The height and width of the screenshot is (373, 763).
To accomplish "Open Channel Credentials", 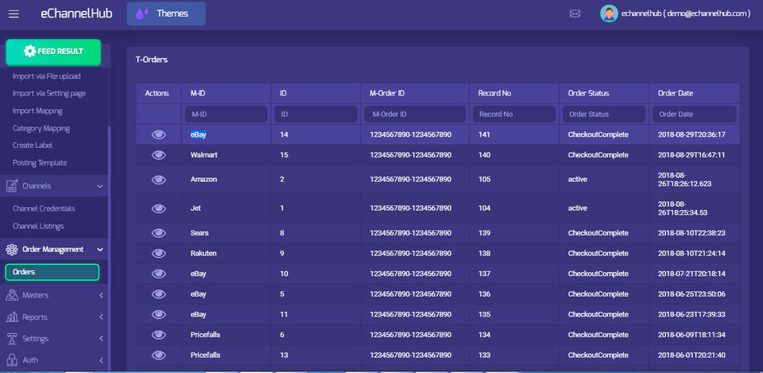I will (x=44, y=208).
